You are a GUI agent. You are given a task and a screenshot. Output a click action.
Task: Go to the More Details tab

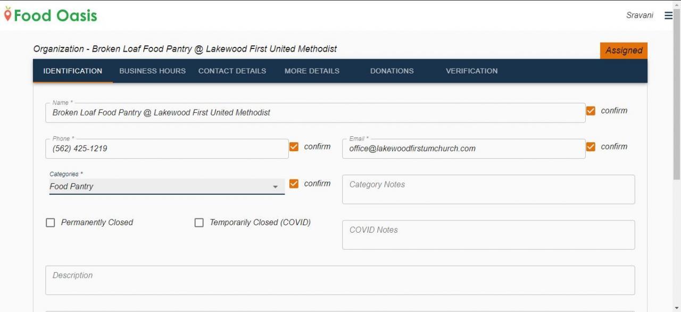click(x=312, y=71)
